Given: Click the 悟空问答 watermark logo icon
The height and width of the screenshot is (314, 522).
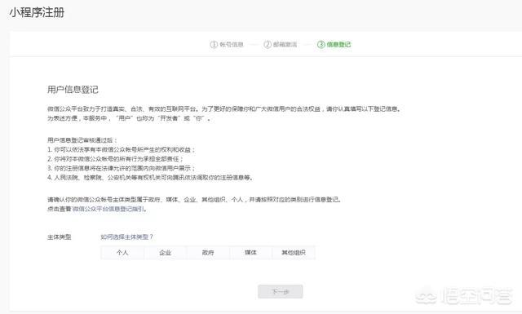Looking at the screenshot, I should coord(427,296).
